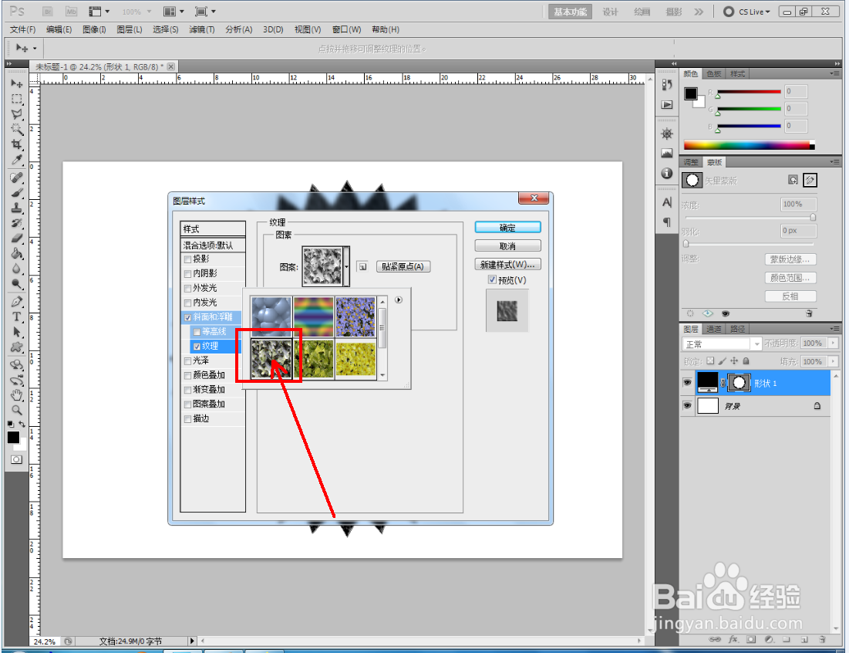Enable the 投影 drop shadow checkbox

pos(187,259)
